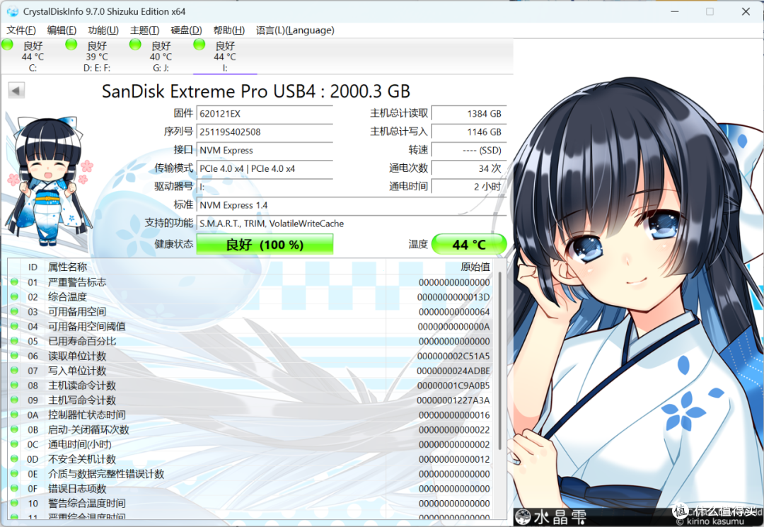Click the features field S.M.A.R.T., TRIM, VolatileWriteCache
The height and width of the screenshot is (527, 764).
pyautogui.click(x=352, y=224)
